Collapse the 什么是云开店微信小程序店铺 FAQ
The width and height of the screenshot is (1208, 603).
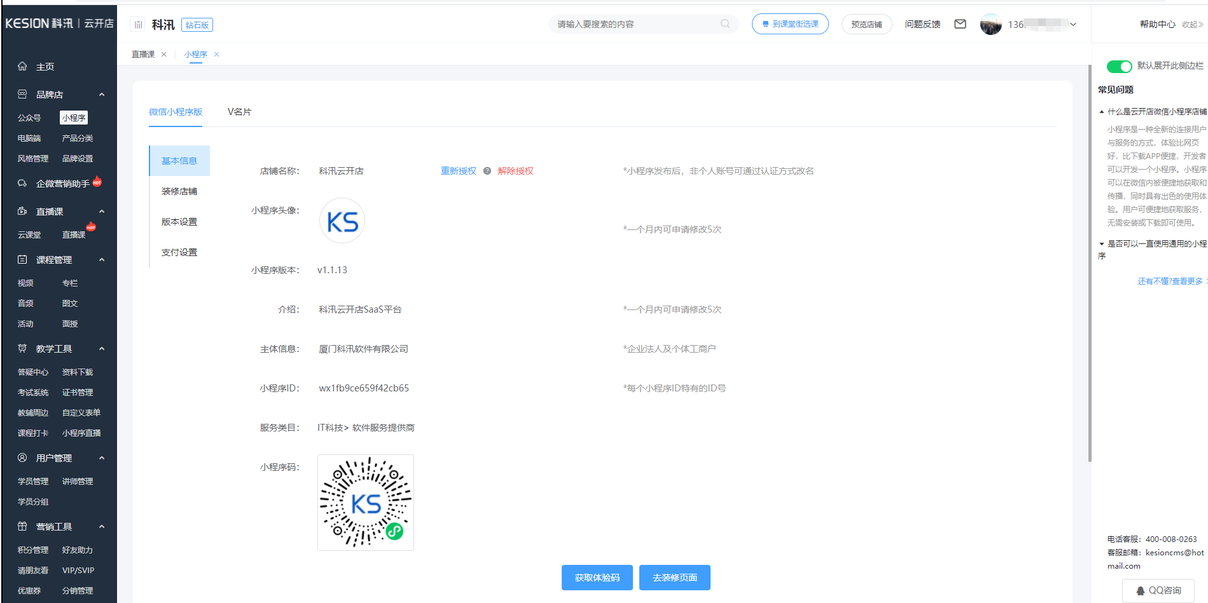pyautogui.click(x=1102, y=112)
